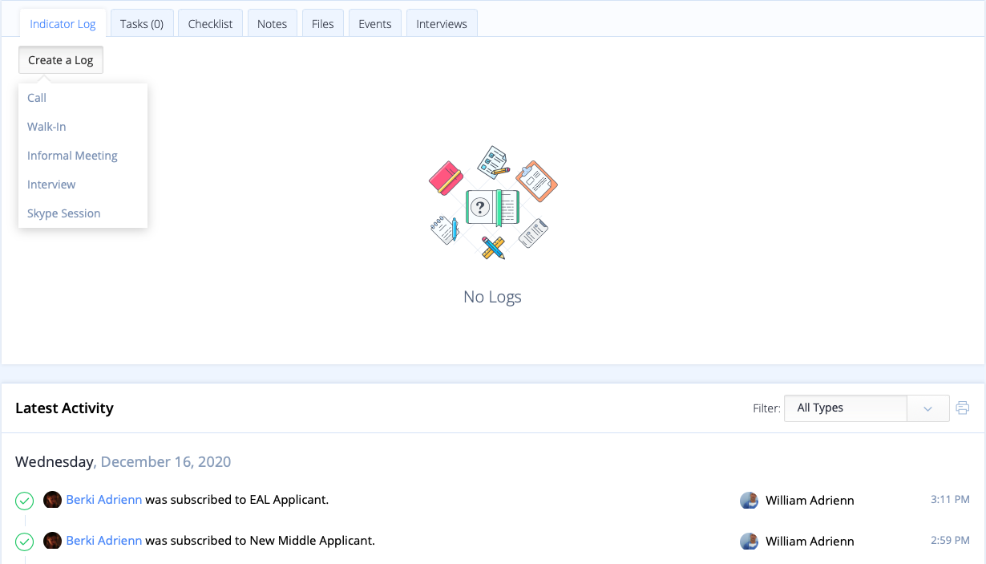This screenshot has width=986, height=564.
Task: Switch to the Checklist tab
Action: (x=210, y=23)
